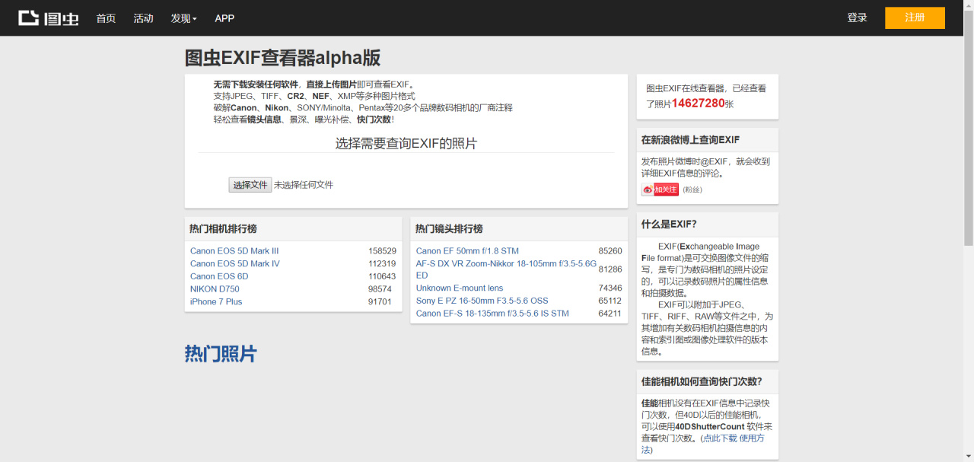Click the 14627280 photo count number

(x=698, y=103)
